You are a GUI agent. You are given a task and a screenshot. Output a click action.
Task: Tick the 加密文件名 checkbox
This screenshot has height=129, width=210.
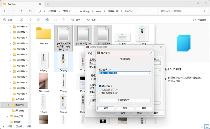pos(100,89)
